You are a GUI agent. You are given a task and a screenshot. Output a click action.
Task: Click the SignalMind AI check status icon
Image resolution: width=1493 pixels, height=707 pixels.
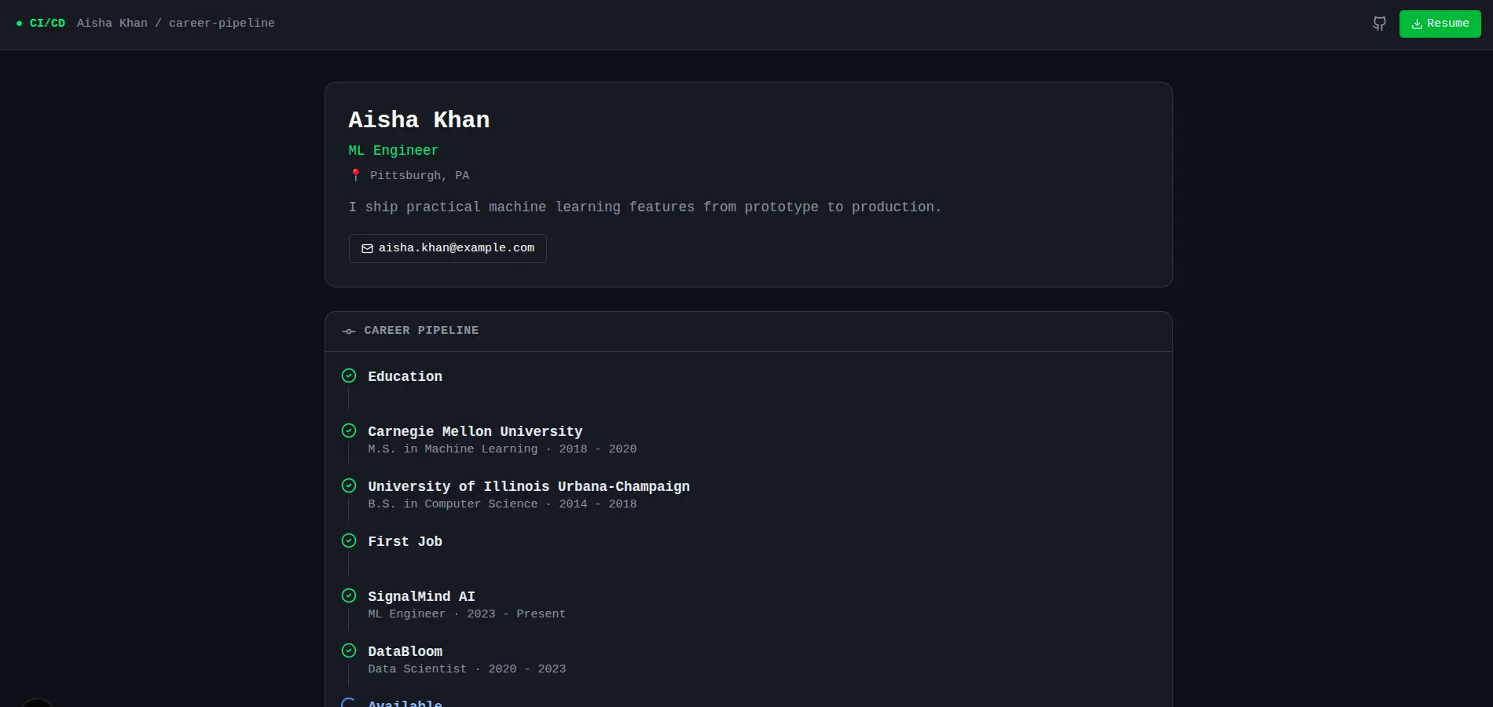(349, 595)
